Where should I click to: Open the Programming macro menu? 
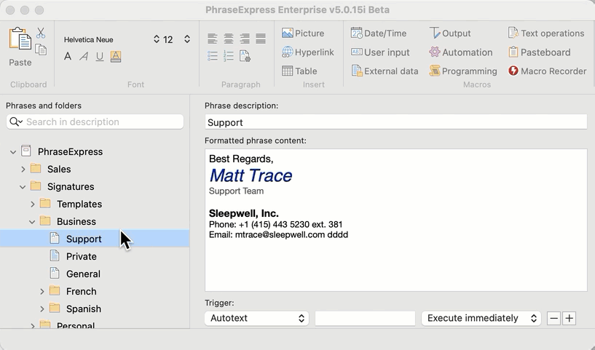463,71
